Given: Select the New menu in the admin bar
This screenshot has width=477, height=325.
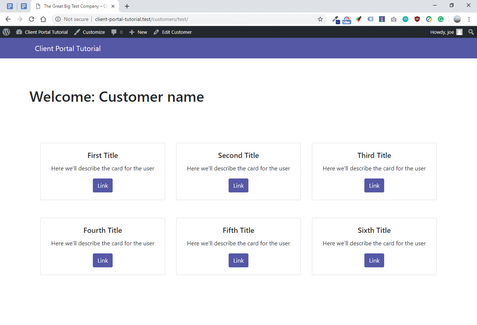Looking at the screenshot, I should [138, 32].
